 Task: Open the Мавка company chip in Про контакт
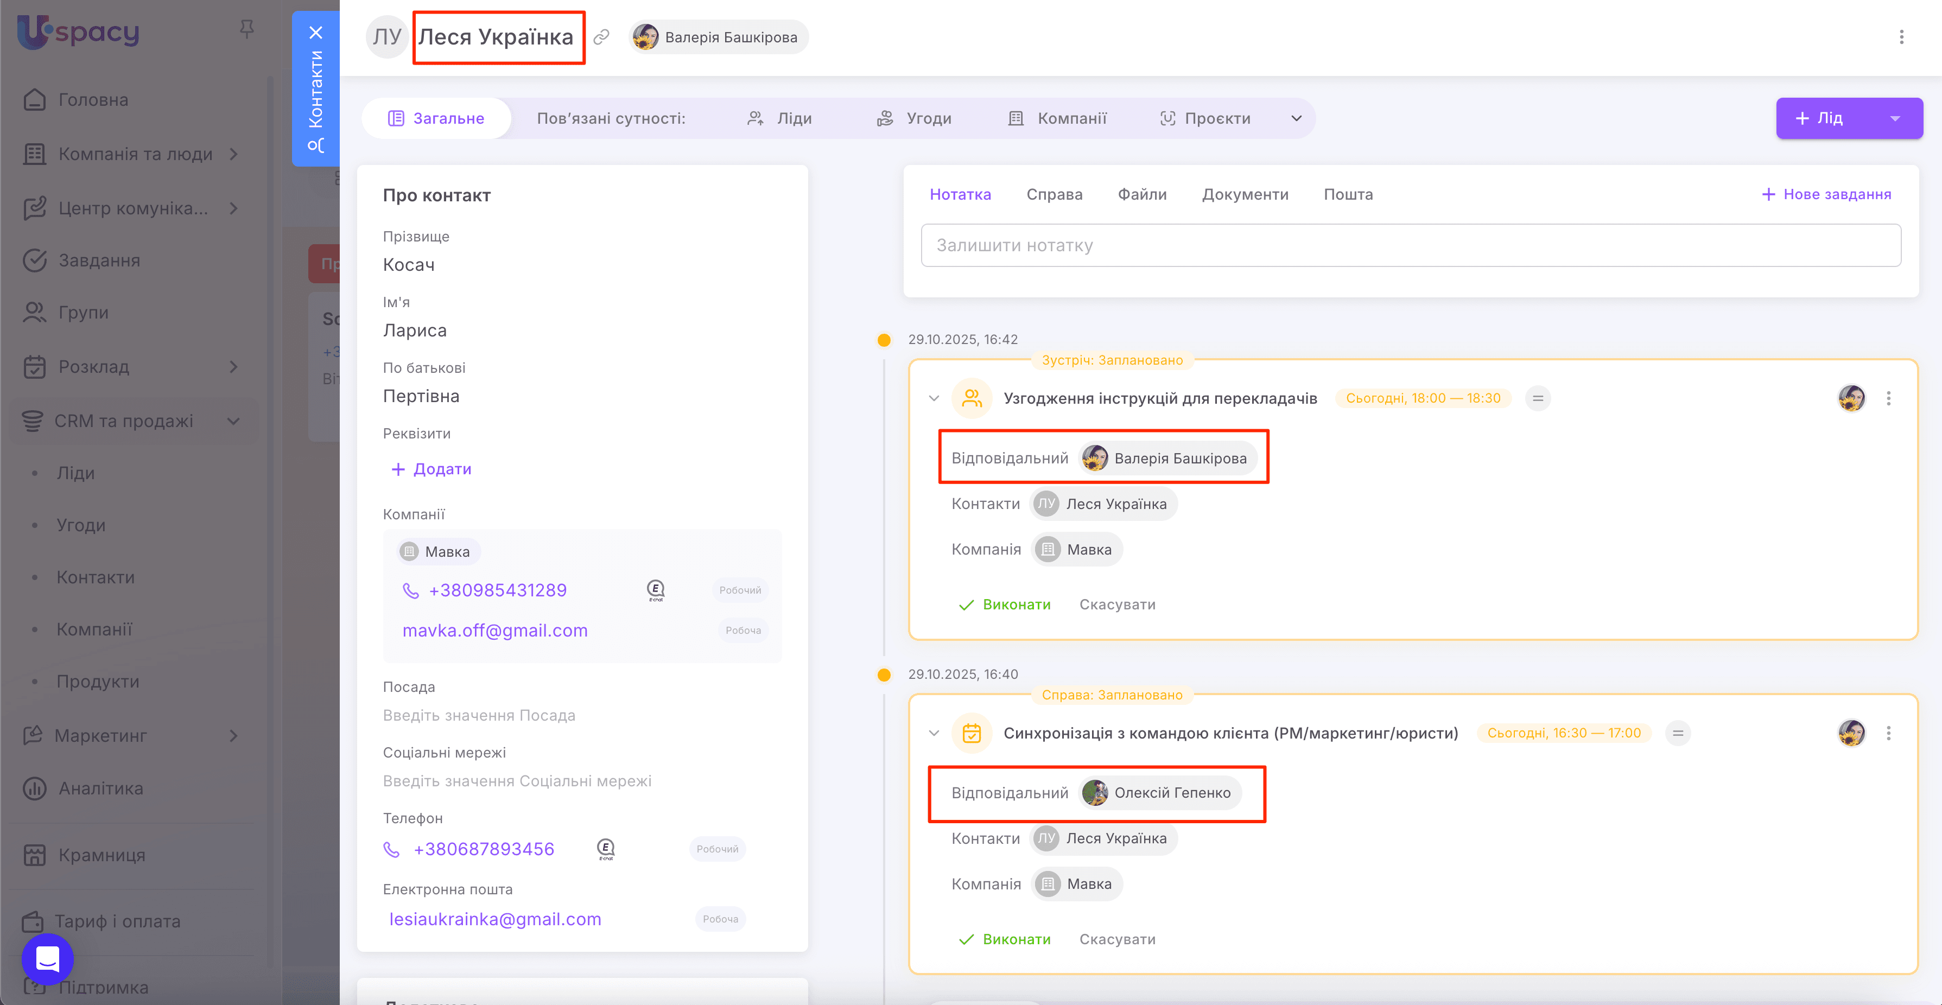tap(437, 551)
